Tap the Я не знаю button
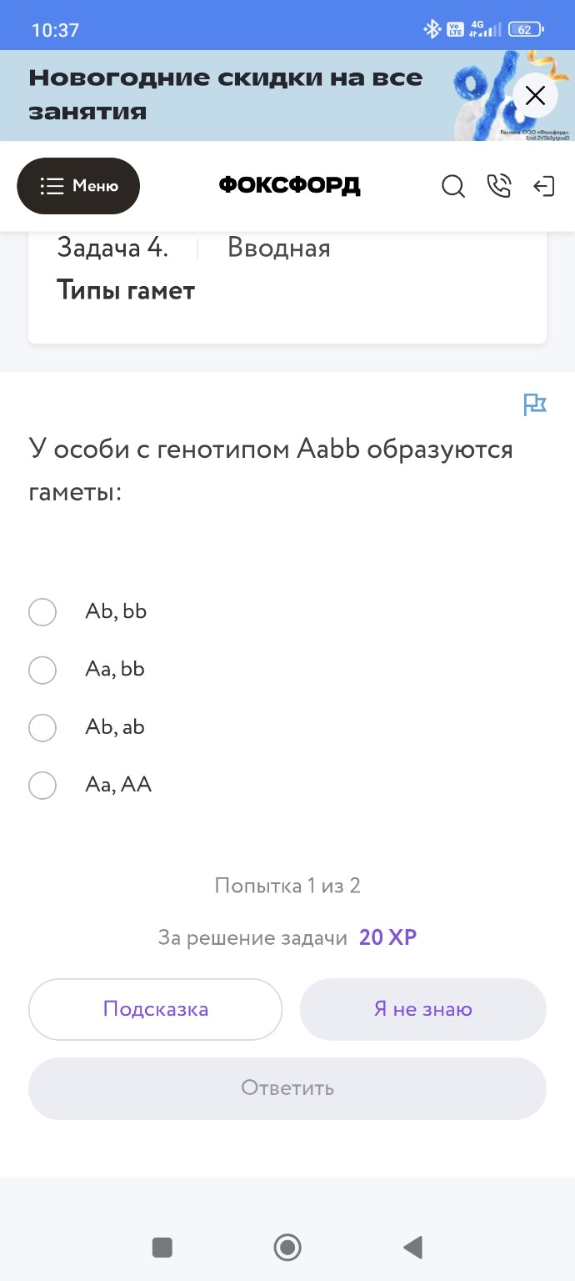 (x=422, y=1009)
